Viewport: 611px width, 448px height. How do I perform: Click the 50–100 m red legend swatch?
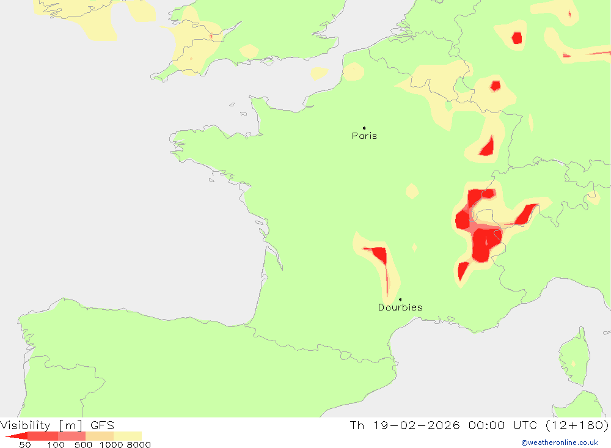pos(43,436)
